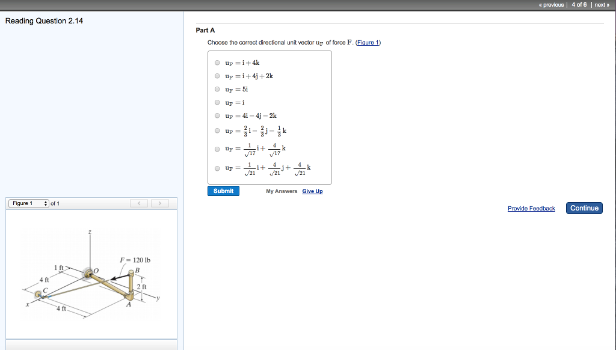Click the Give Up link
Viewport: 616px width, 350px height.
pyautogui.click(x=312, y=191)
